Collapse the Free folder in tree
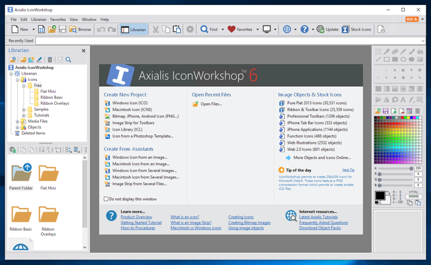Image resolution: width=431 pixels, height=265 pixels. [24, 86]
